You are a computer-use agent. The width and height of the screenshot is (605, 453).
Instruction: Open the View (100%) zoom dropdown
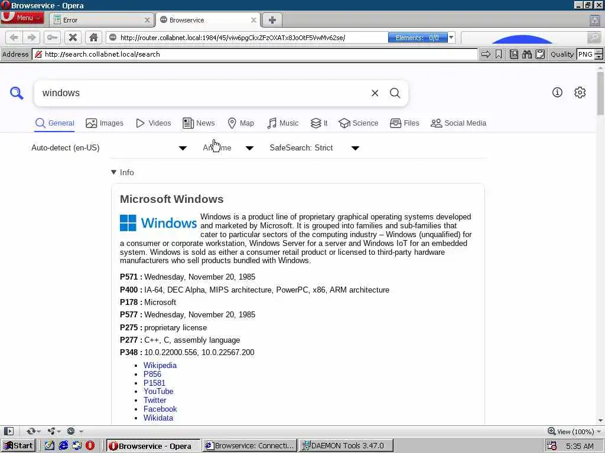pos(574,431)
